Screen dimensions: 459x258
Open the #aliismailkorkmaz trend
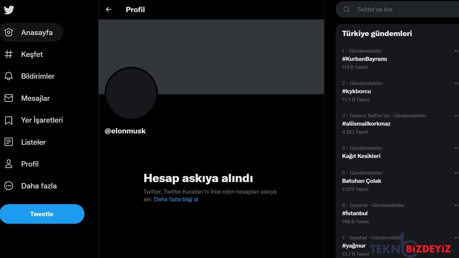(366, 124)
